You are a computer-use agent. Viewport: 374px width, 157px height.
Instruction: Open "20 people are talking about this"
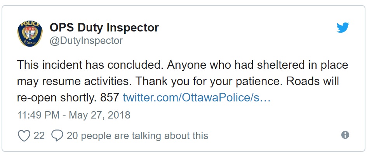[x=137, y=136]
